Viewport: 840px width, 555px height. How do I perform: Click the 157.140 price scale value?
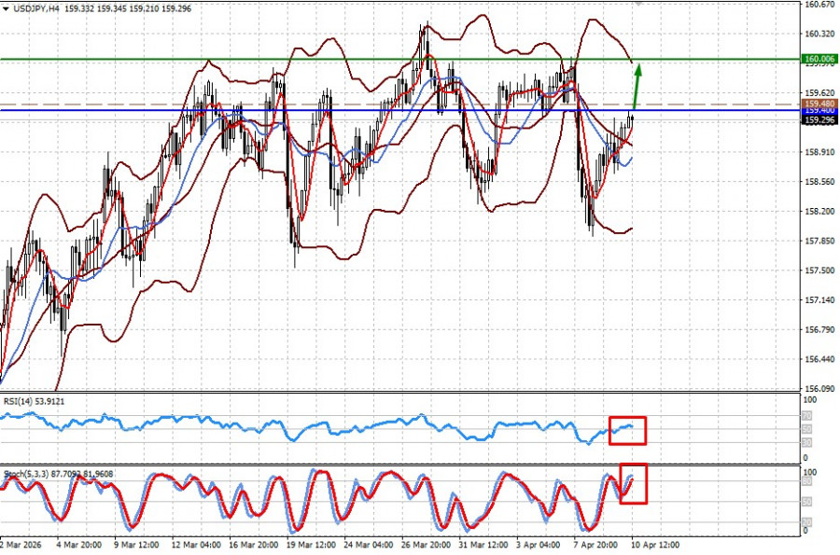pos(819,300)
